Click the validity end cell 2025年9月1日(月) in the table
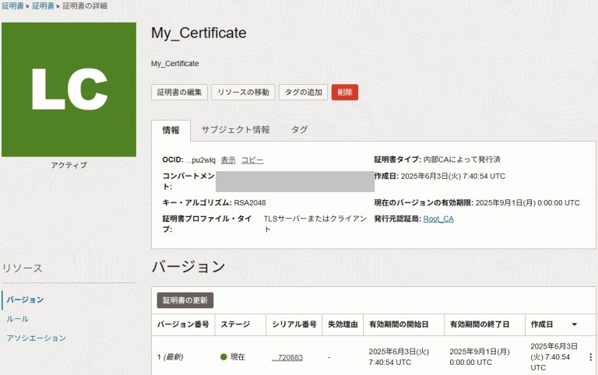Viewport: 598px width, 375px height. pyautogui.click(x=480, y=356)
